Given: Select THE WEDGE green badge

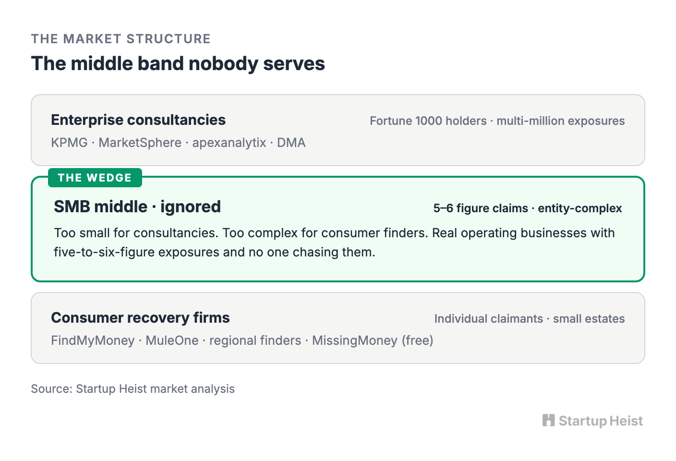Looking at the screenshot, I should pos(95,178).
